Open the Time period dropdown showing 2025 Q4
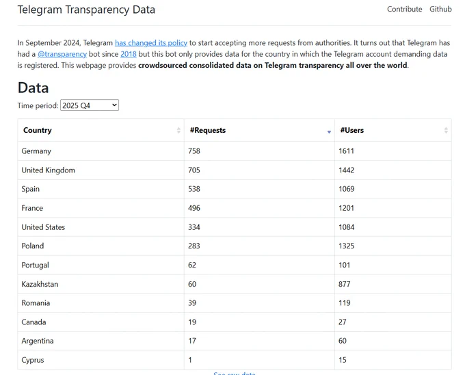Image resolution: width=465 pixels, height=375 pixels. pyautogui.click(x=90, y=105)
